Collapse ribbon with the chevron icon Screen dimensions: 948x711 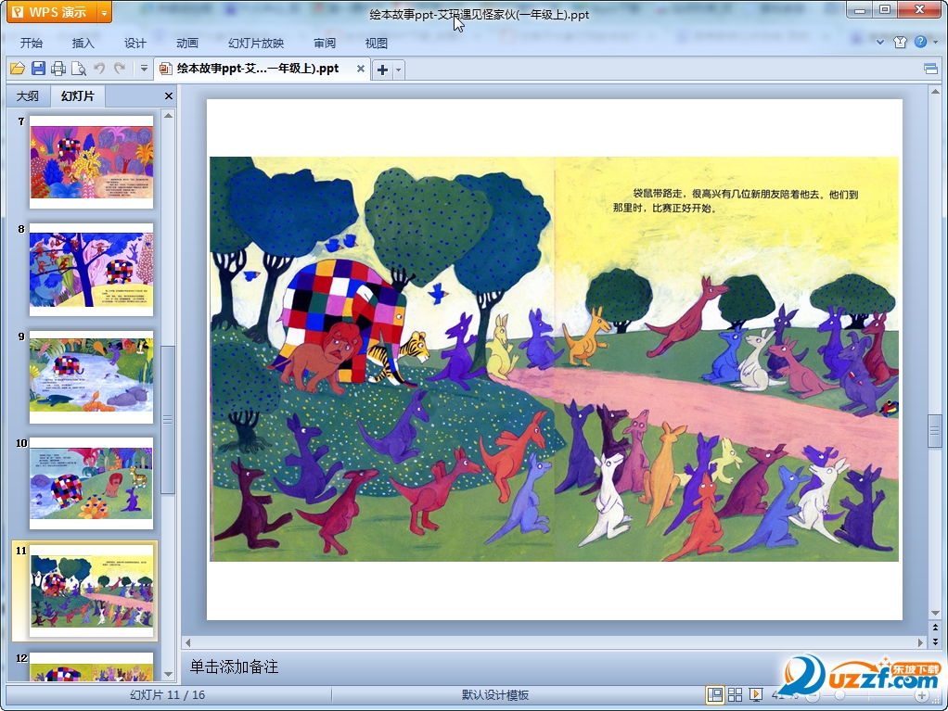pyautogui.click(x=880, y=42)
